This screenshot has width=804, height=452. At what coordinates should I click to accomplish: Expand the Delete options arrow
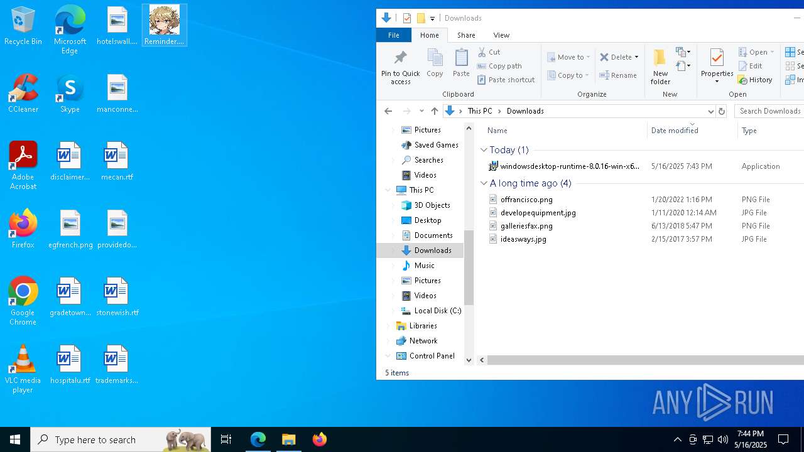pos(636,57)
